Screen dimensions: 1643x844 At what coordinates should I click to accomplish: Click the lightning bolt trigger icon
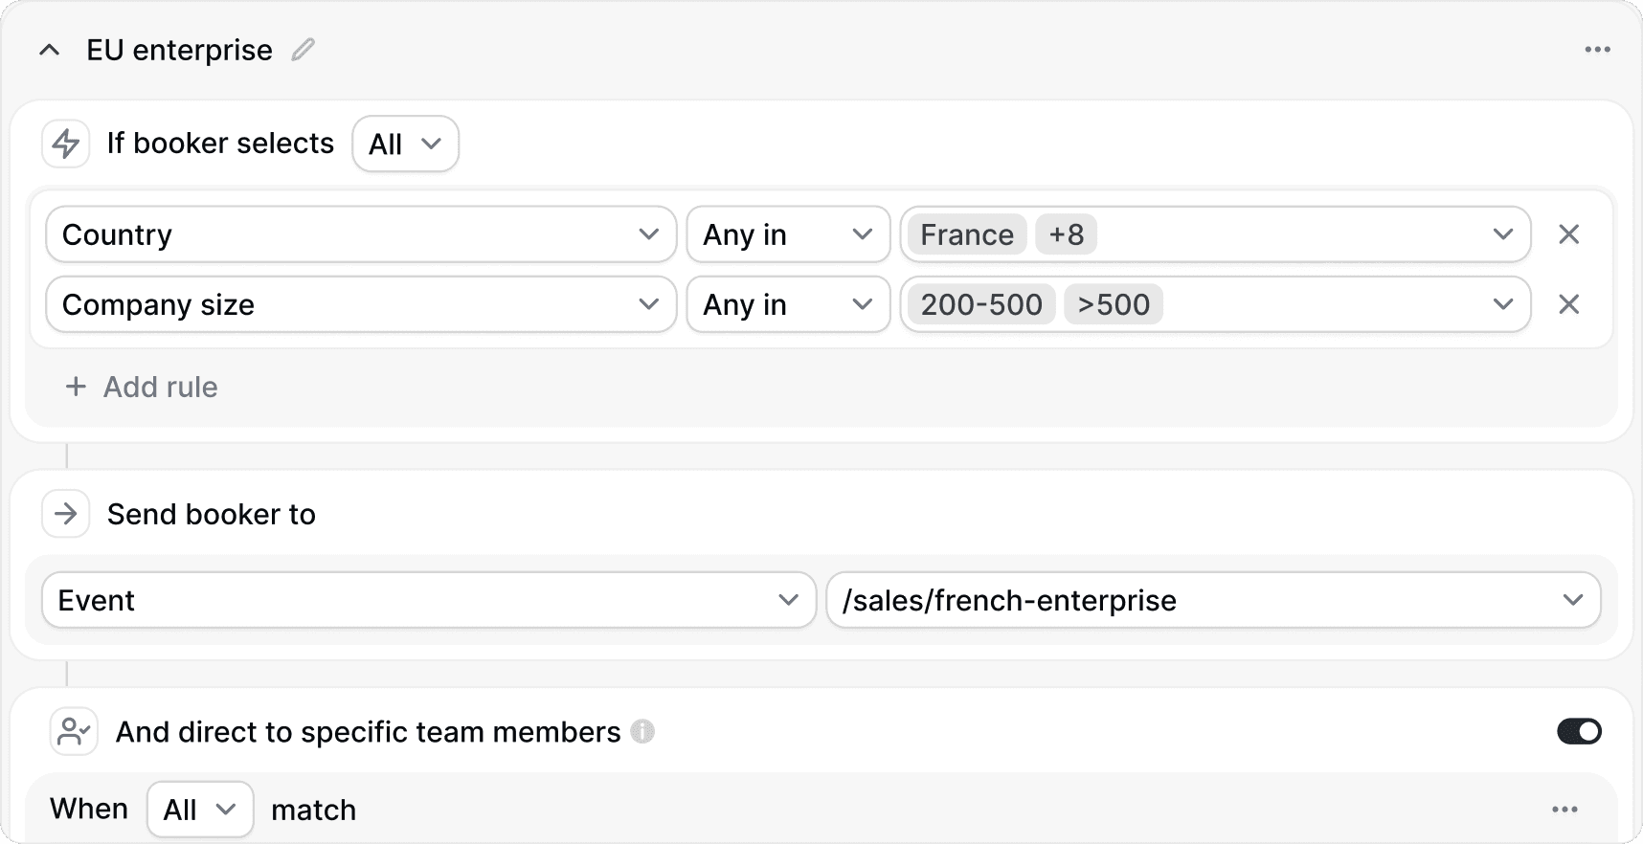[x=66, y=144]
